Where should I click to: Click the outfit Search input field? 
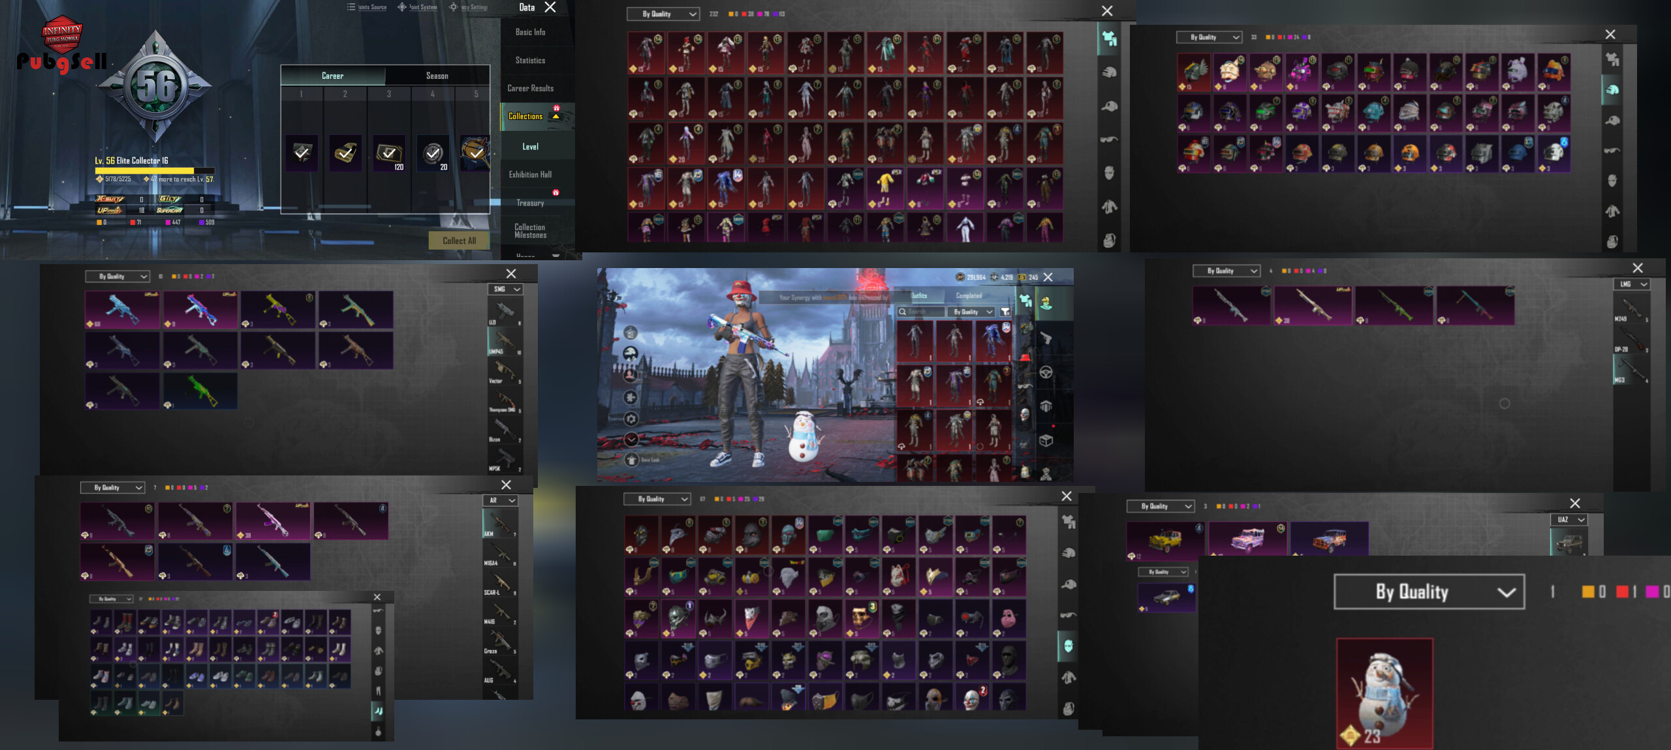920,312
